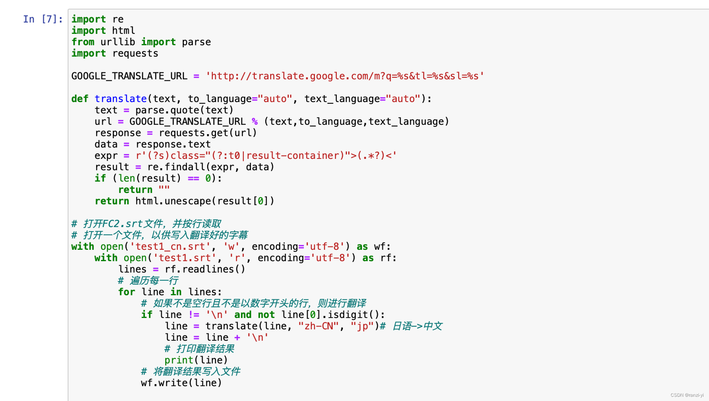Click the 'import requests' line
Screen dimensions: 709x401
coord(115,53)
